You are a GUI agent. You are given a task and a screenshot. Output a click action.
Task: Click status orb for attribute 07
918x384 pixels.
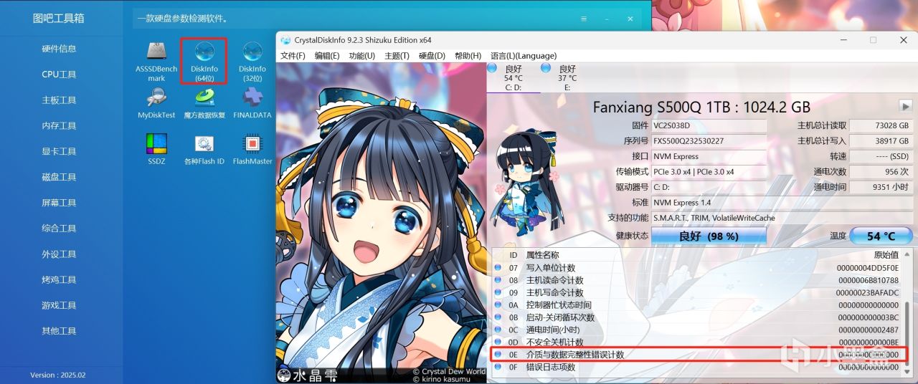498,267
